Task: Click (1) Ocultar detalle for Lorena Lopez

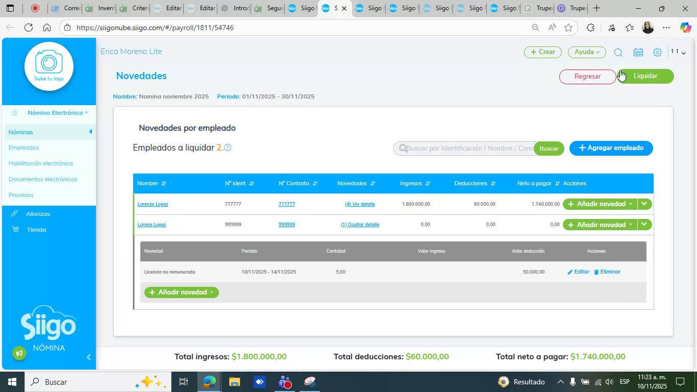Action: [x=360, y=225]
